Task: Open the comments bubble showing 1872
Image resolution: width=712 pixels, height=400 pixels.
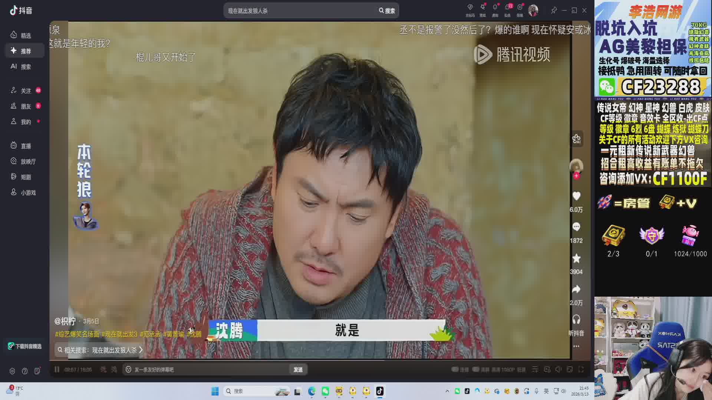Action: [x=576, y=227]
